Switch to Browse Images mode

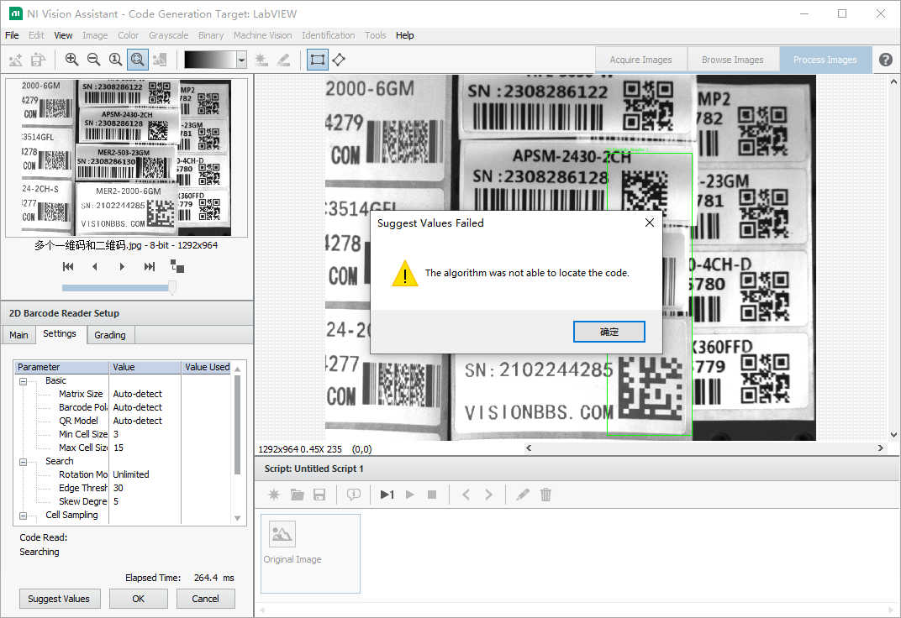click(x=733, y=60)
